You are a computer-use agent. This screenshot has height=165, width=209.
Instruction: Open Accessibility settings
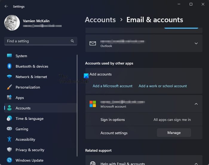[40, 139]
